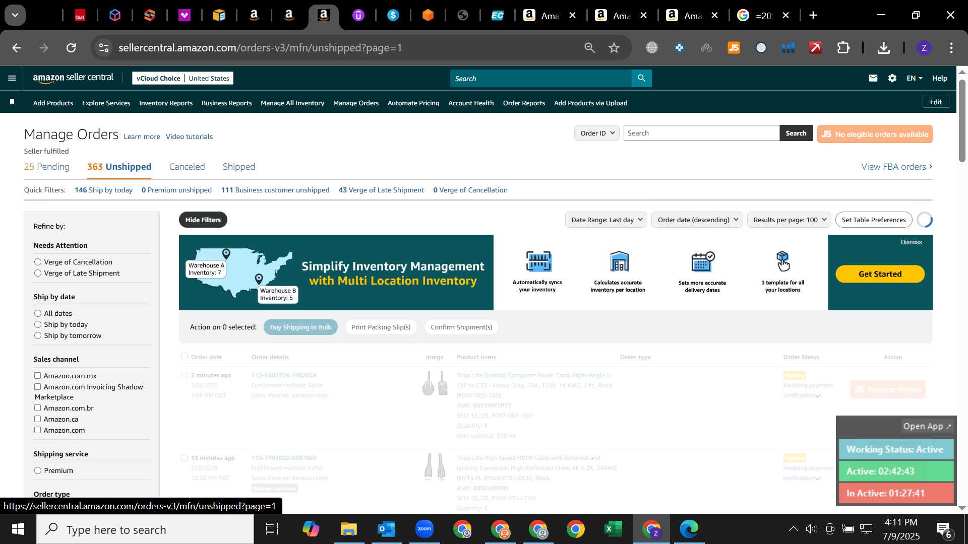The height and width of the screenshot is (544, 968).
Task: Dismiss the inventory banner
Action: [x=911, y=242]
